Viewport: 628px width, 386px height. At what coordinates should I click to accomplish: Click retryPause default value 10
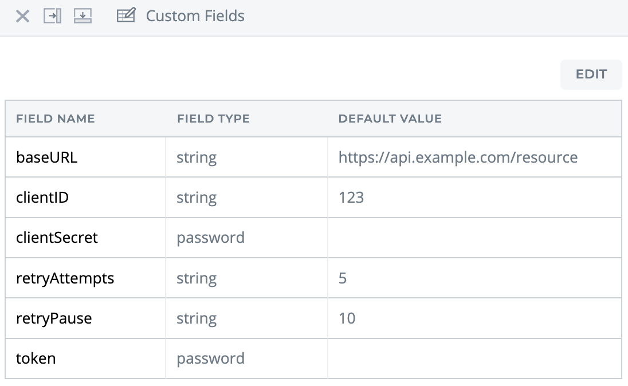[347, 318]
